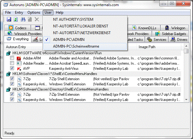Click the Find binoculars icon
Viewport: 193px width, 139px height.
tap(23, 20)
